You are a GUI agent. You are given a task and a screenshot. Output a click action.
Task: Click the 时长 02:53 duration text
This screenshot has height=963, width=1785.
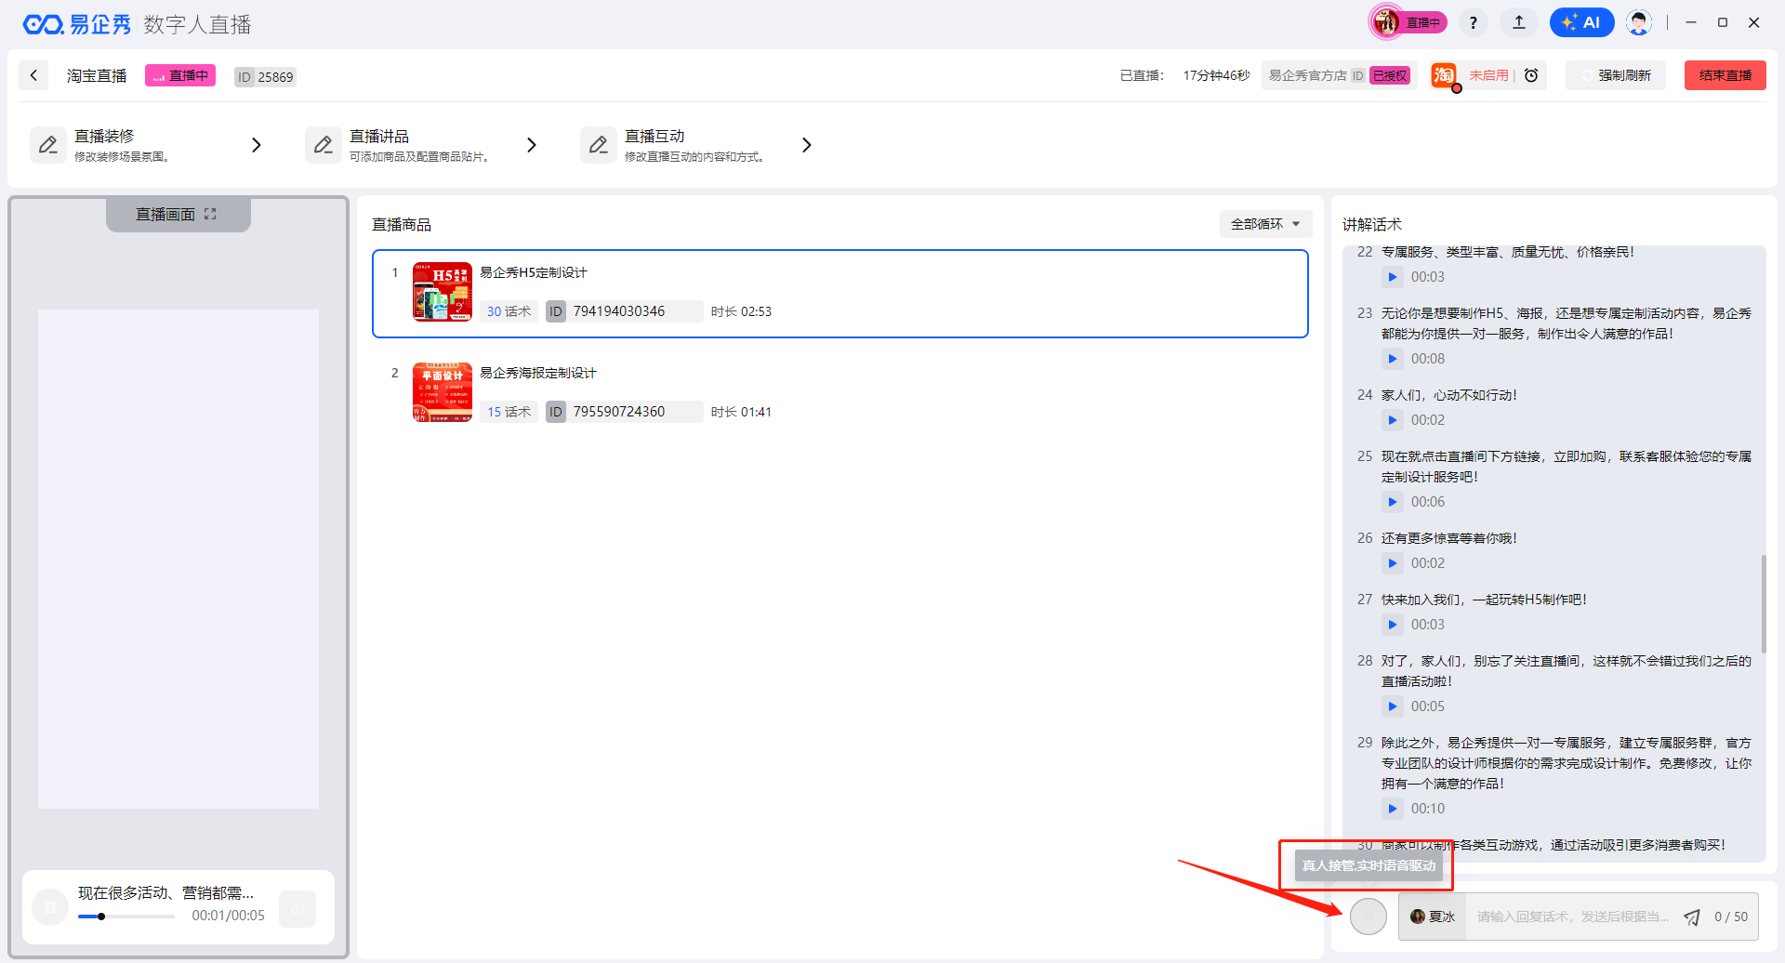coord(741,311)
